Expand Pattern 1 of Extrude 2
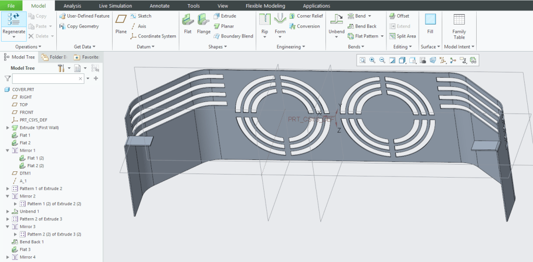Image resolution: width=533 pixels, height=262 pixels. [7, 189]
